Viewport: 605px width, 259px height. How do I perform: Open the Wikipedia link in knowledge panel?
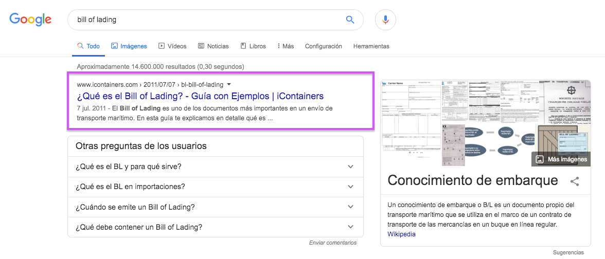tap(401, 234)
